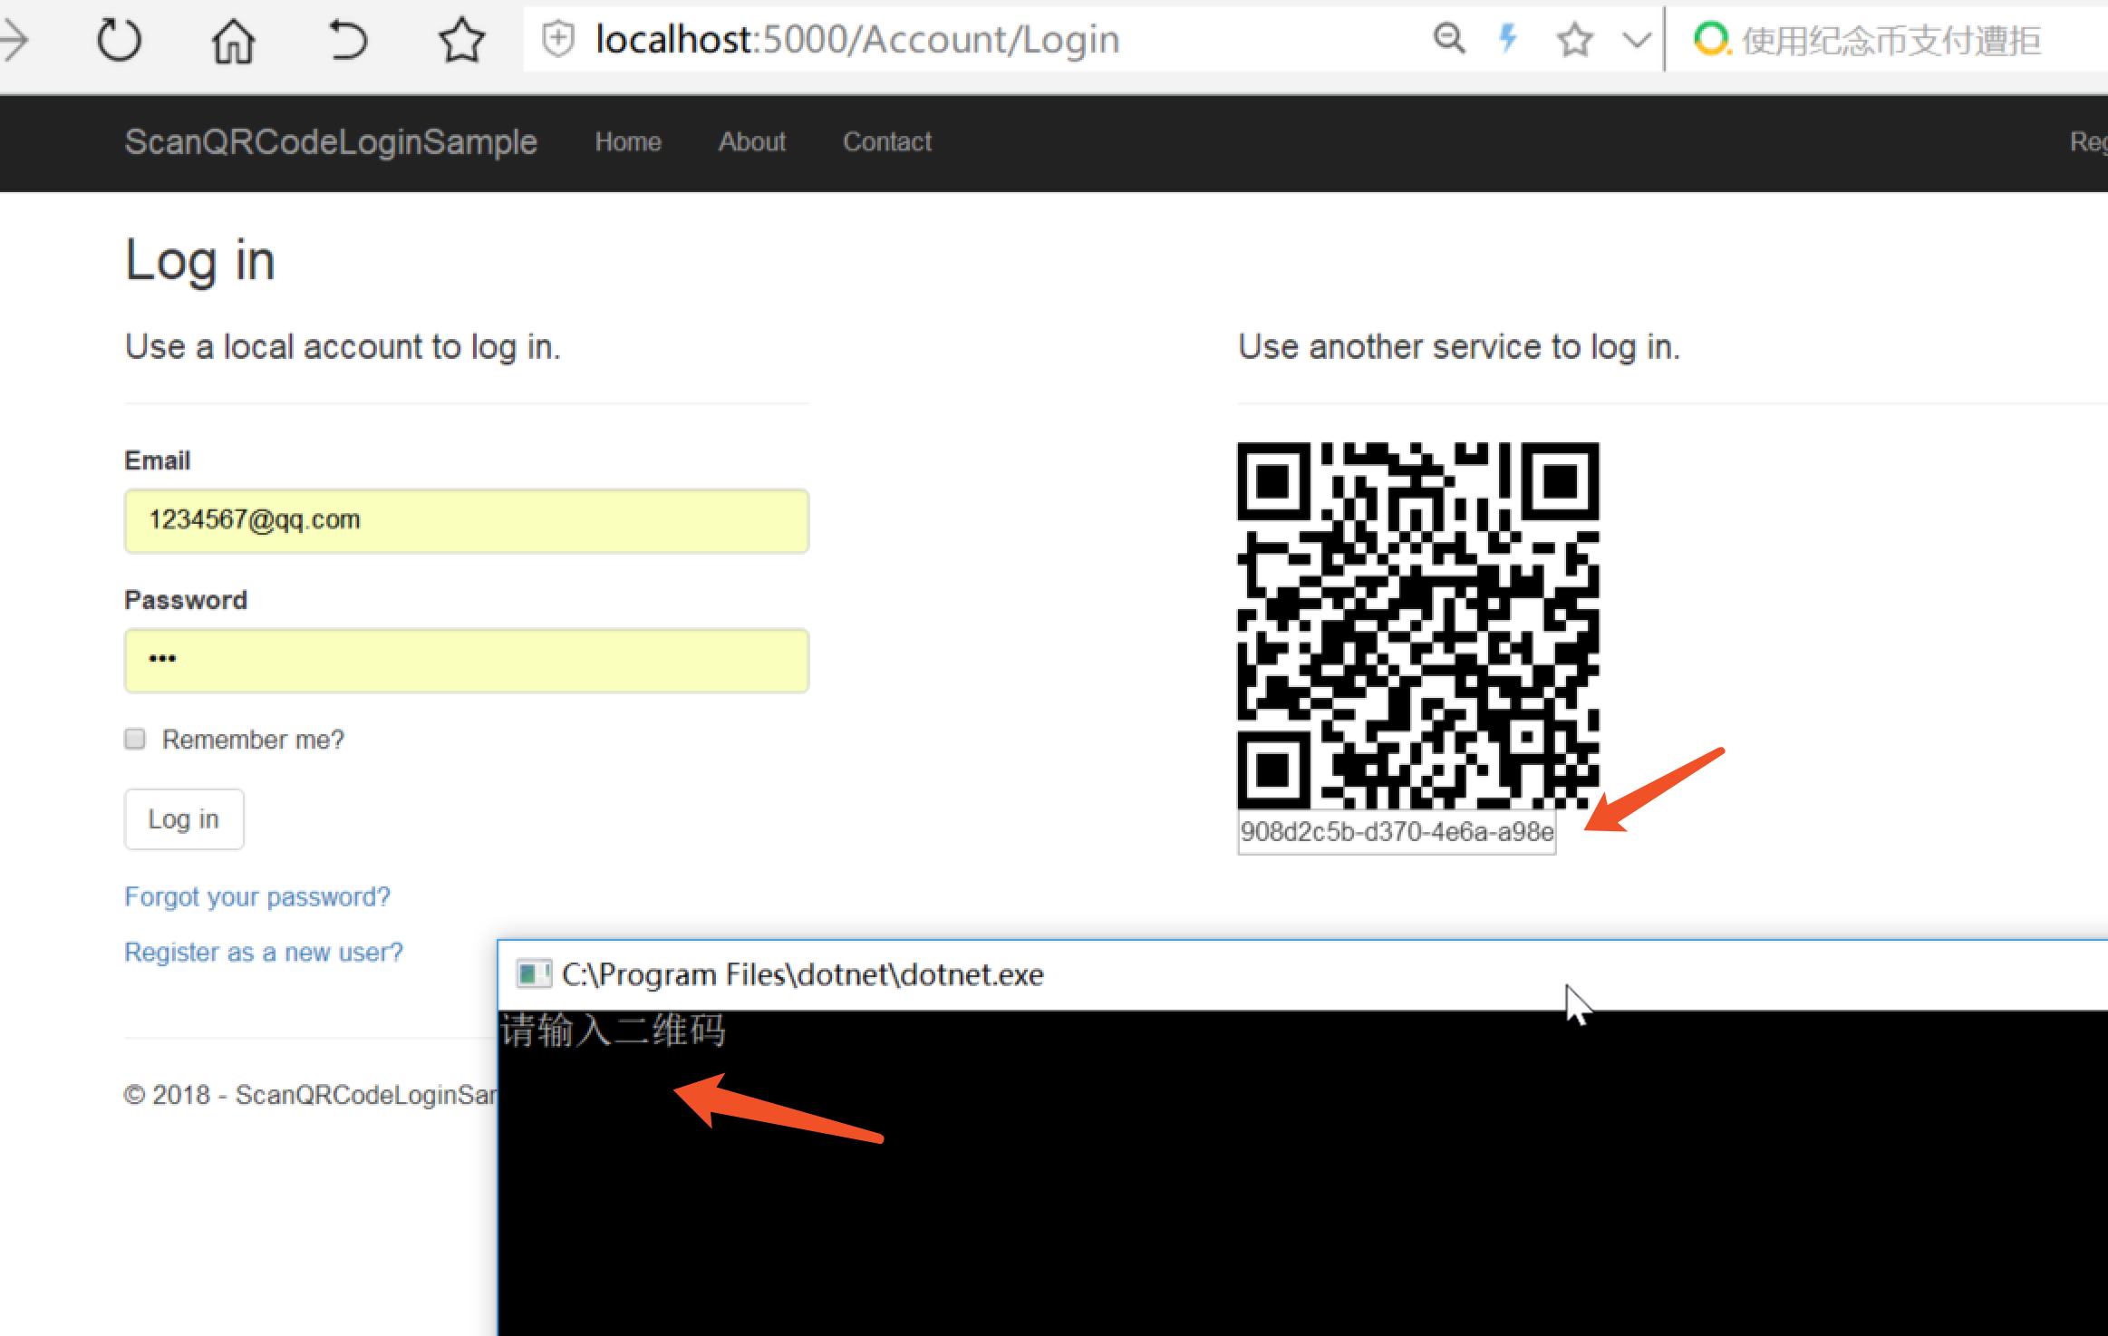Open the Home nav item
Image resolution: width=2108 pixels, height=1336 pixels.
point(628,142)
